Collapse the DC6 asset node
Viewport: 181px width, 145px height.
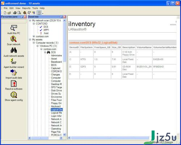(x=45, y=52)
